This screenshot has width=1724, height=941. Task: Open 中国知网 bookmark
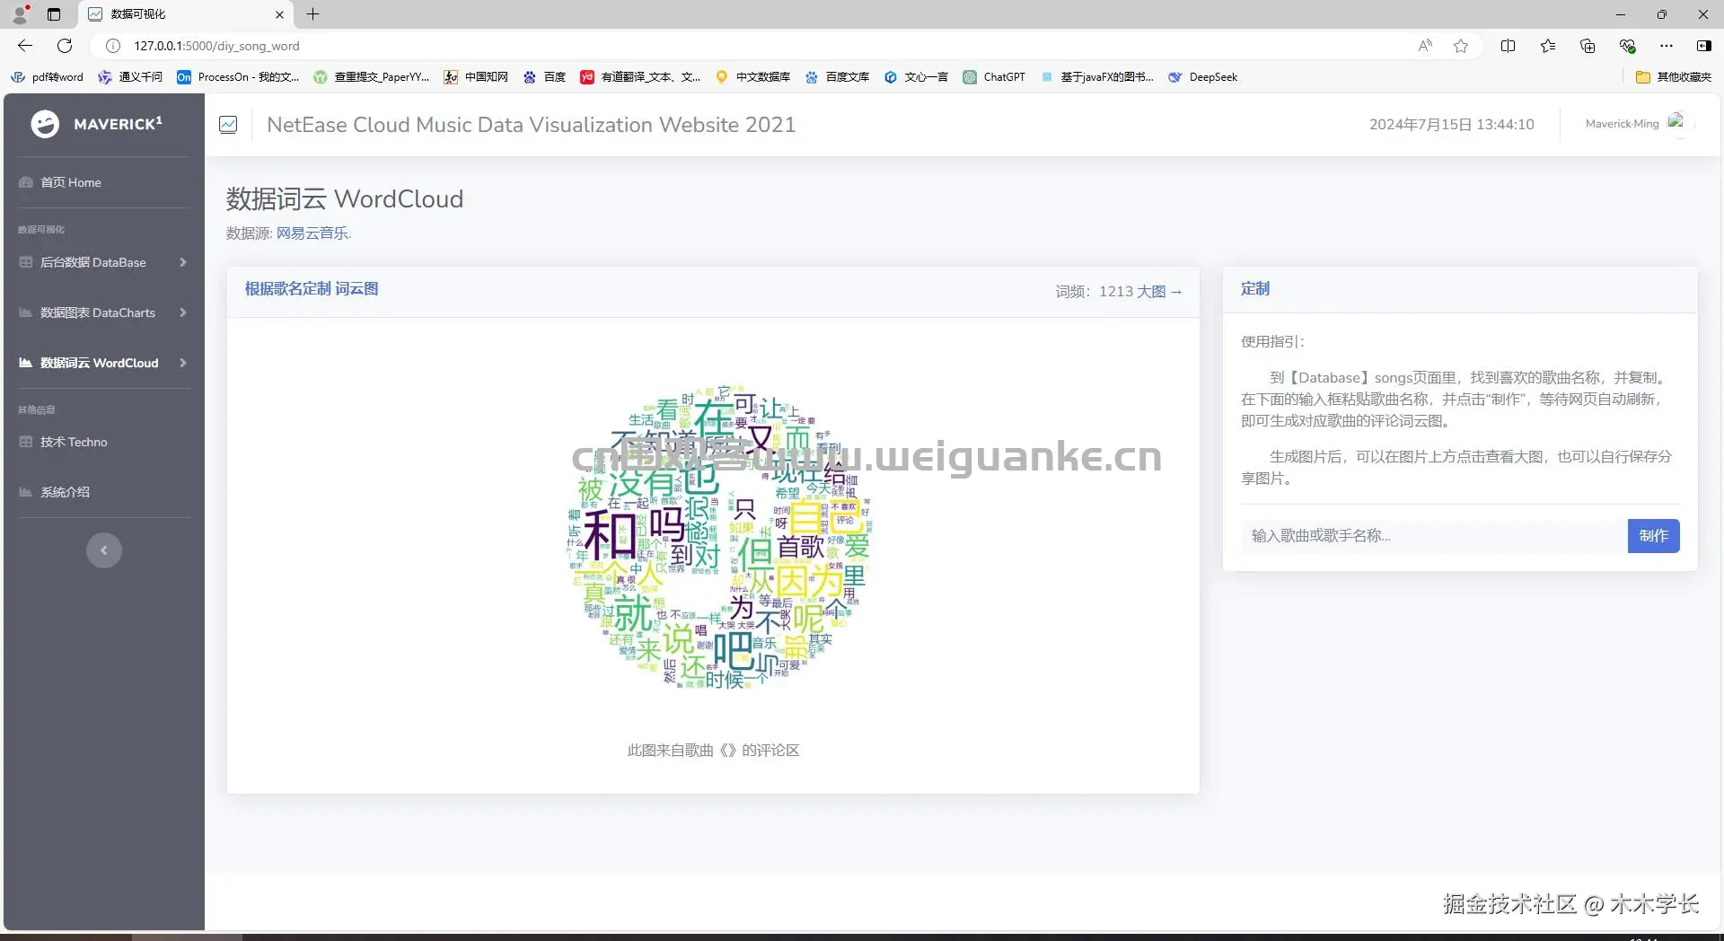(476, 77)
